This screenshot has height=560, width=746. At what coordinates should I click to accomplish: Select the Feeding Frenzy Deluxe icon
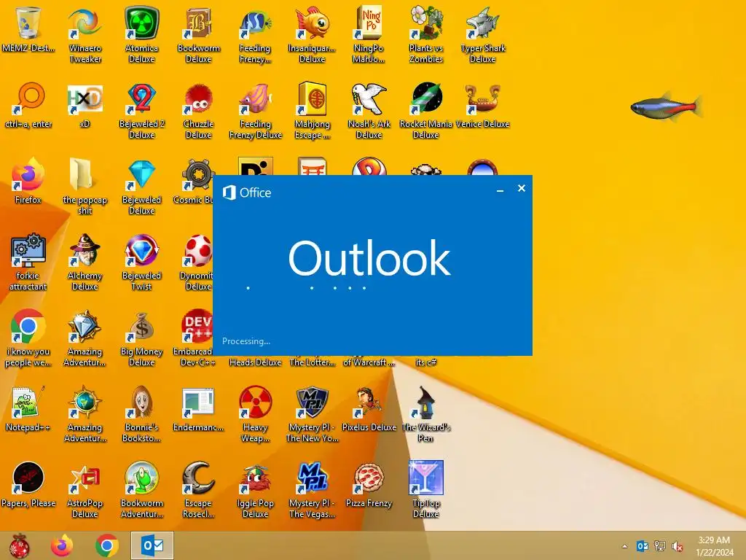coord(256,98)
